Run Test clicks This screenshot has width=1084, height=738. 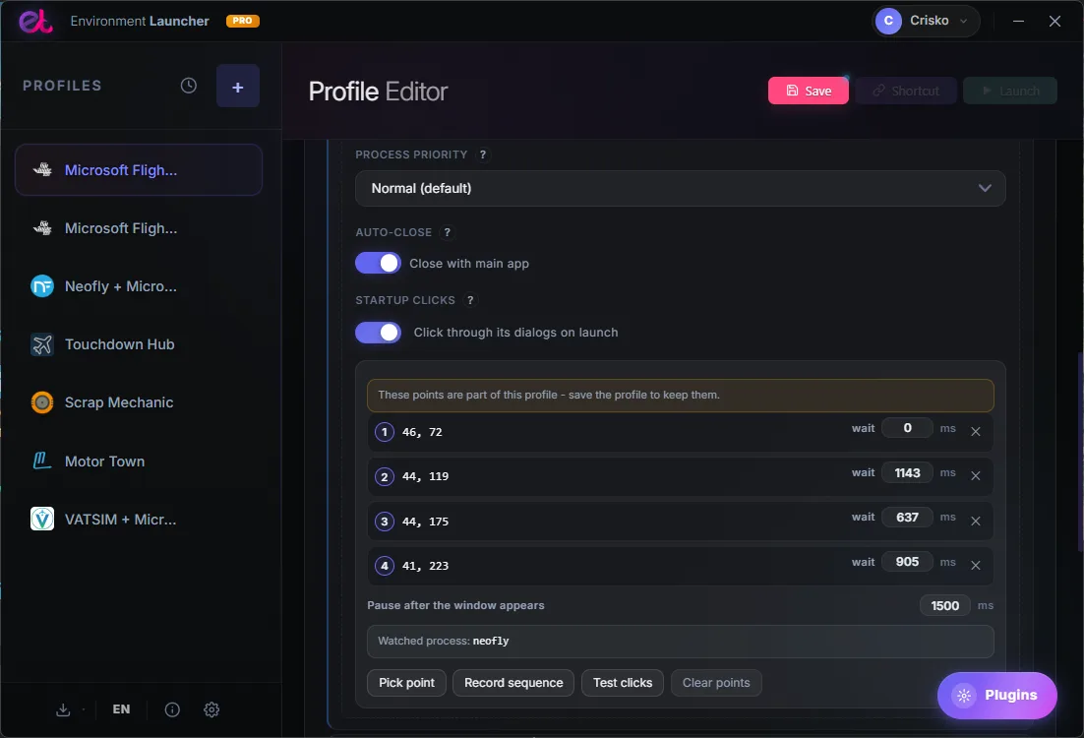click(623, 683)
